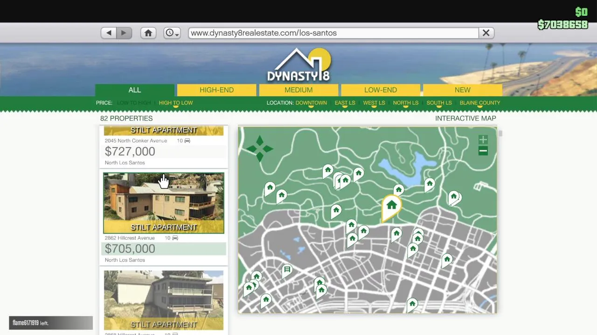Click the 82 PROPERTIES heading
597x335 pixels.
[x=126, y=118]
